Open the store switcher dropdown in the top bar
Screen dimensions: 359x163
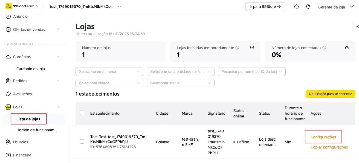(x=85, y=7)
